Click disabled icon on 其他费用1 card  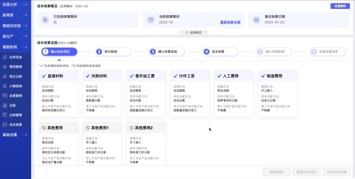88,128
